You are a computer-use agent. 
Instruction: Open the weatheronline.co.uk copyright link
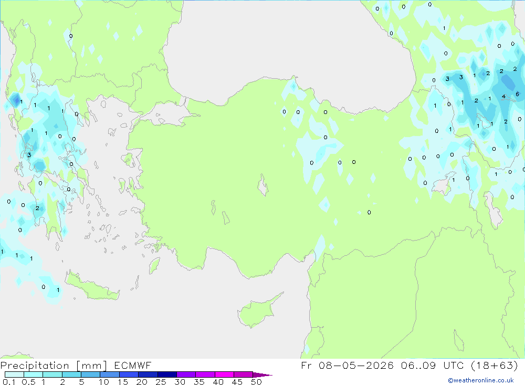click(481, 380)
